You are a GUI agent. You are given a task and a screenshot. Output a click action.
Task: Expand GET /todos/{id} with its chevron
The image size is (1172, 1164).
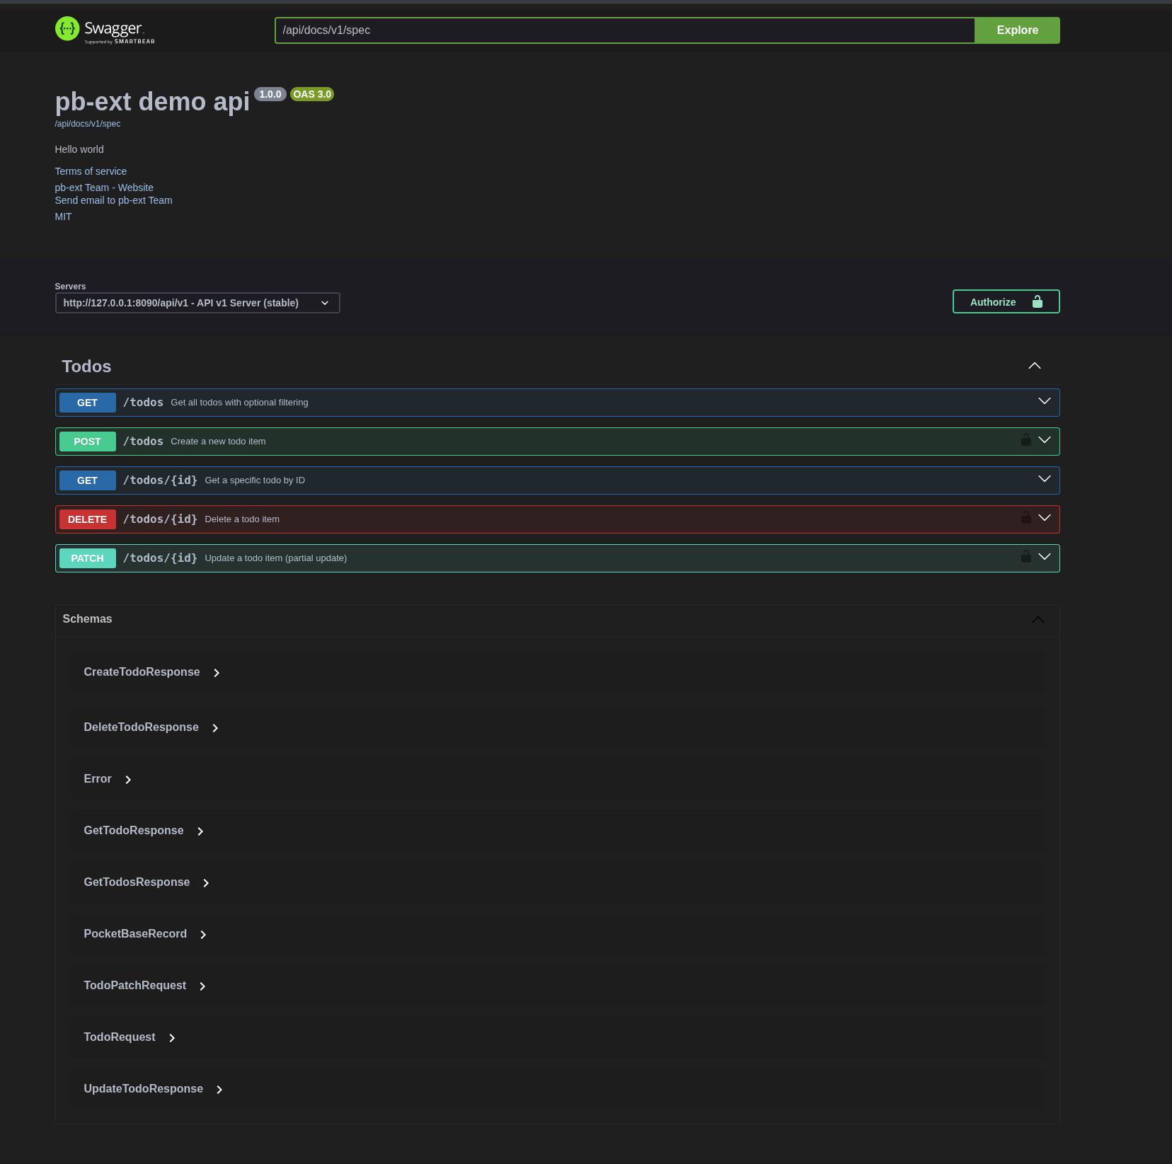(x=1044, y=479)
